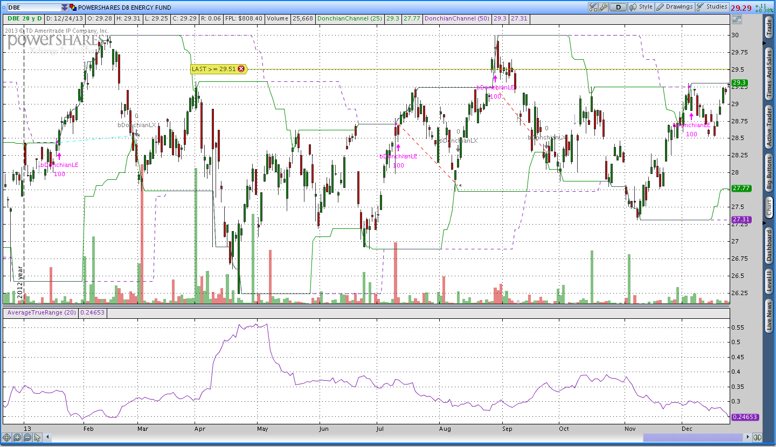This screenshot has height=447, width=776.
Task: Click the L: 29.25 low value
Action: [156, 18]
